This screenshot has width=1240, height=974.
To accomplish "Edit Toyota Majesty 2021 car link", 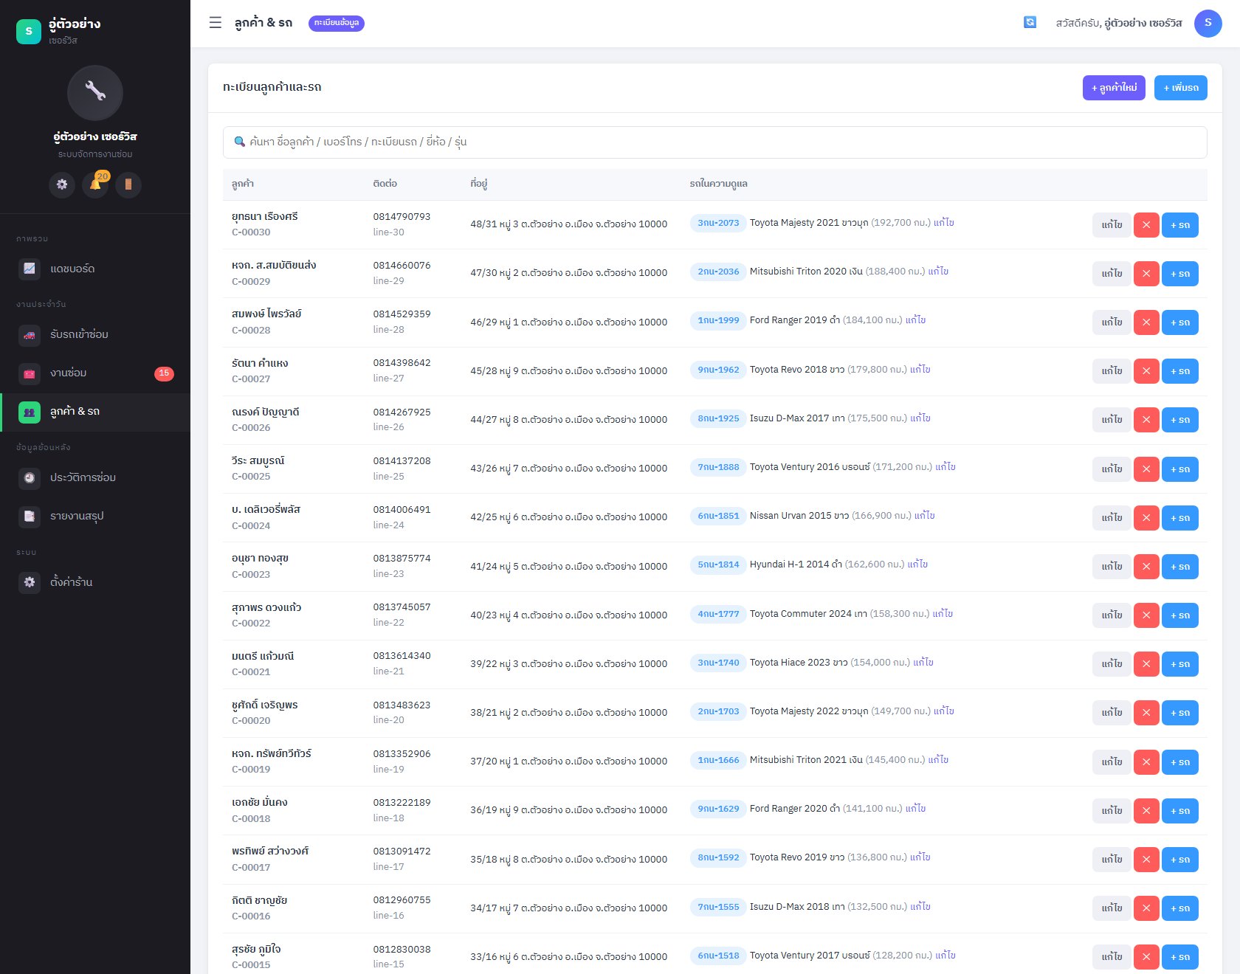I will coord(944,223).
